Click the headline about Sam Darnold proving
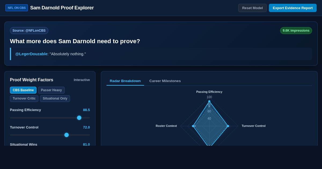The width and height of the screenshot is (322, 169). coord(75,41)
